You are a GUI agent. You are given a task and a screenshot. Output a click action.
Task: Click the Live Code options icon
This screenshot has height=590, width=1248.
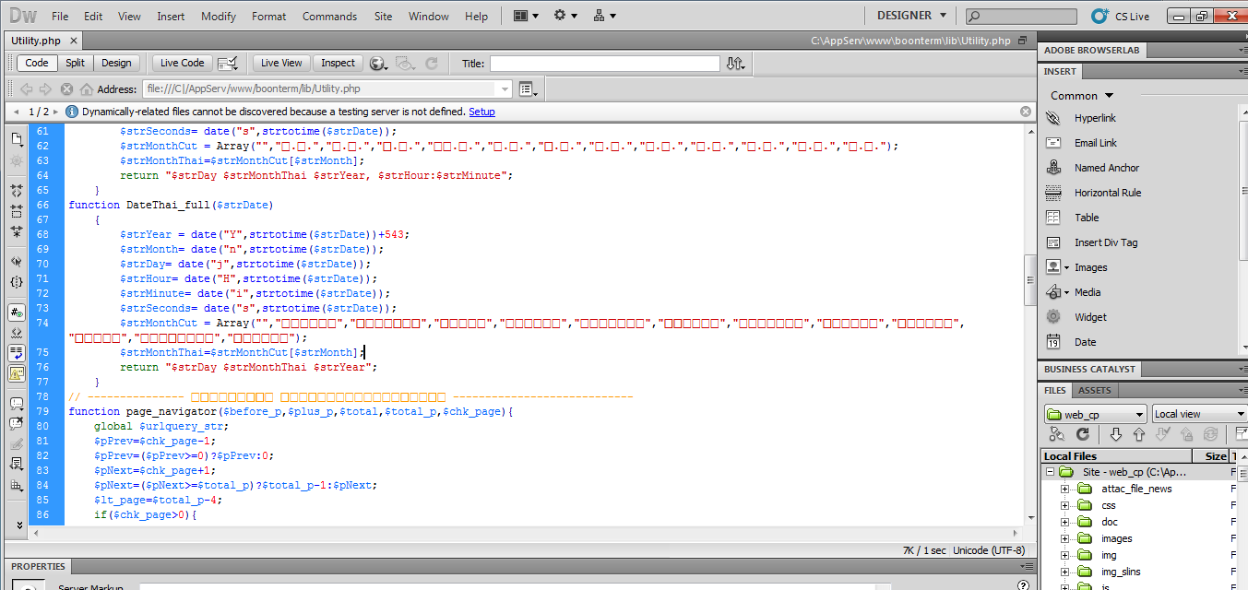(x=228, y=63)
